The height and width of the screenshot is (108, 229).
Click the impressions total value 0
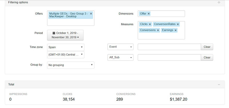pos(10,99)
